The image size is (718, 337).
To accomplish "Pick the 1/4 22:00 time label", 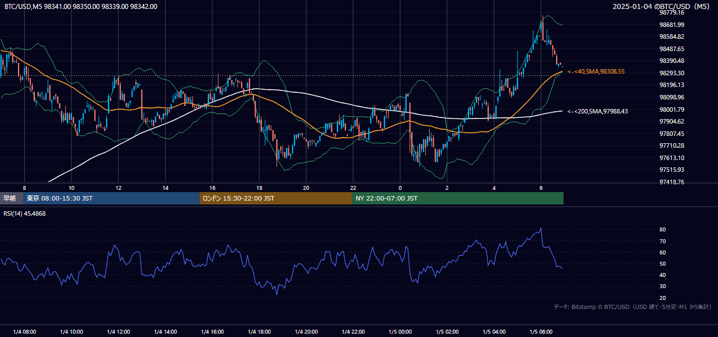I will pos(353,331).
